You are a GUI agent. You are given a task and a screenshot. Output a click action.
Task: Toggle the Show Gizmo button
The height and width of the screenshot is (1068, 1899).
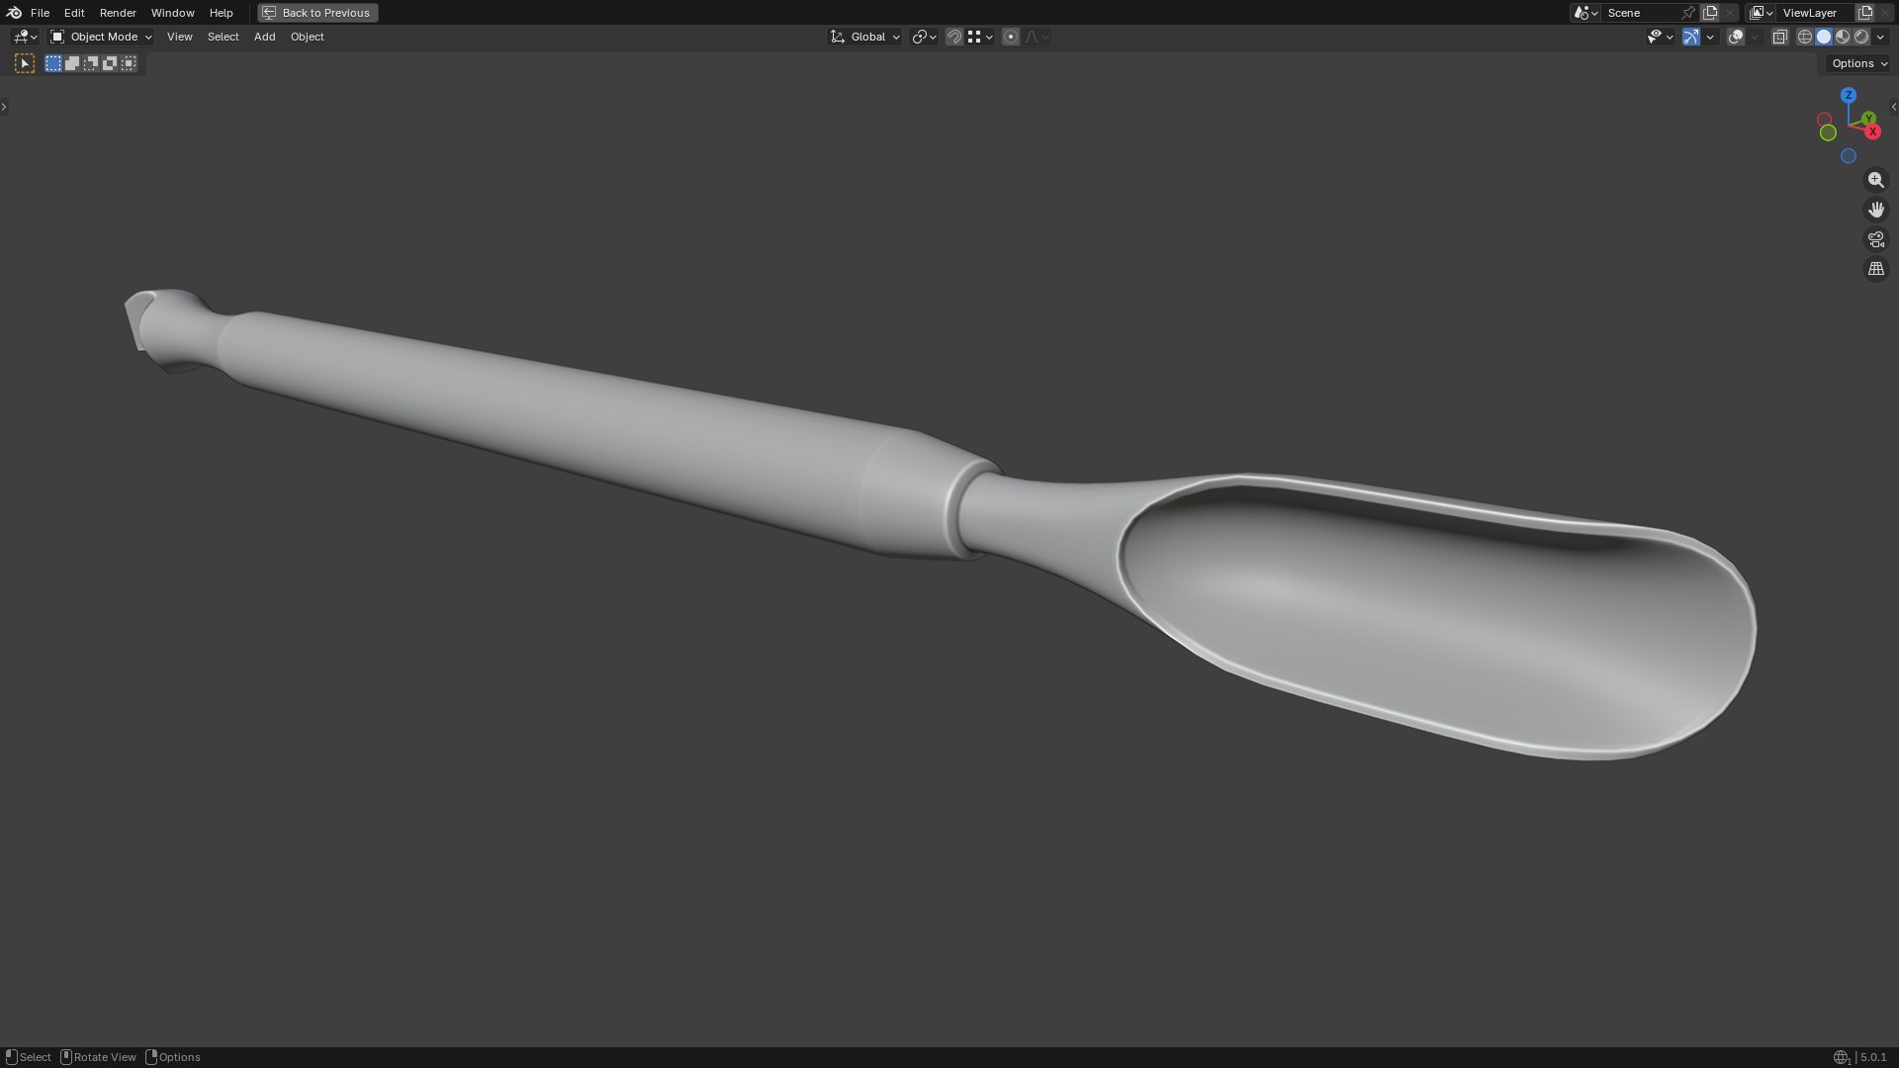(1691, 37)
